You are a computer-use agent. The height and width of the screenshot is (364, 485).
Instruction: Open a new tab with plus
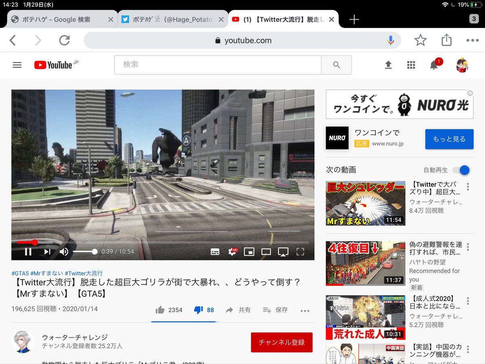(354, 19)
